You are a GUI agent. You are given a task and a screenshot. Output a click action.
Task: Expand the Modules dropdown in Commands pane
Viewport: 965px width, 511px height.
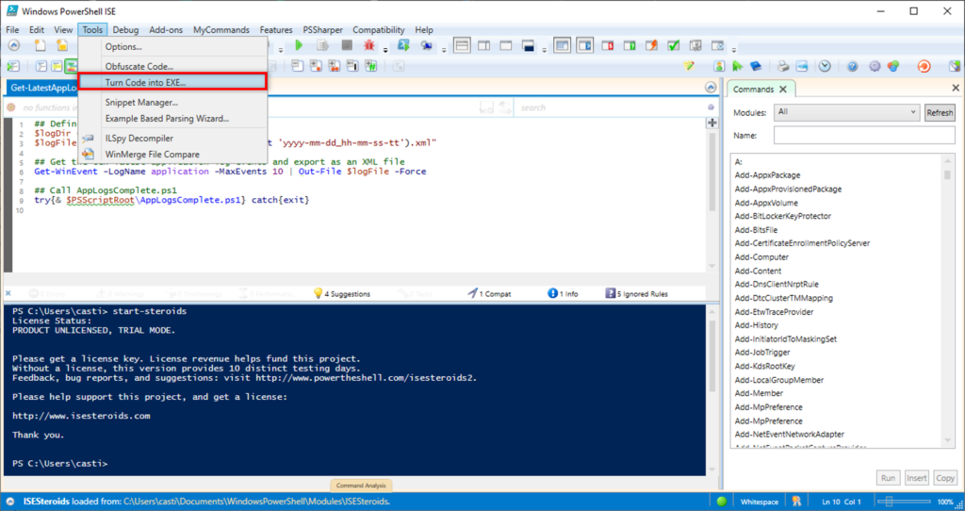845,112
